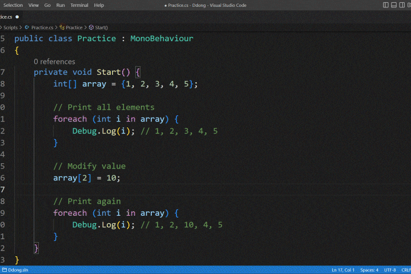Image resolution: width=411 pixels, height=274 pixels.
Task: Change indentation via 'Spaces: 4'
Action: 369,270
